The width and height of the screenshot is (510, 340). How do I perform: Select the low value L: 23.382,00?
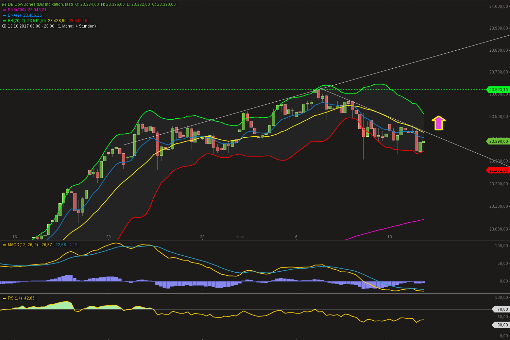(138, 4)
